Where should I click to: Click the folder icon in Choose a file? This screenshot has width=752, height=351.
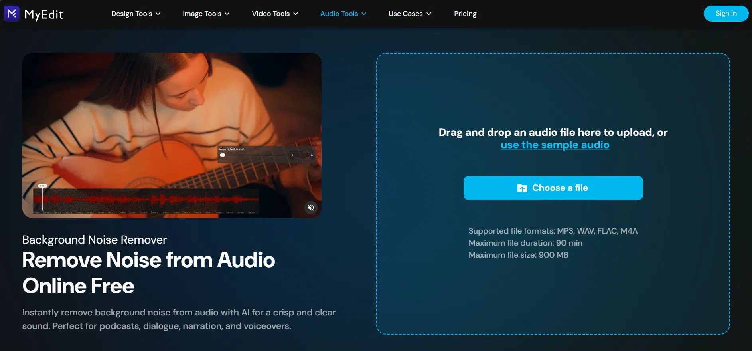pyautogui.click(x=522, y=188)
